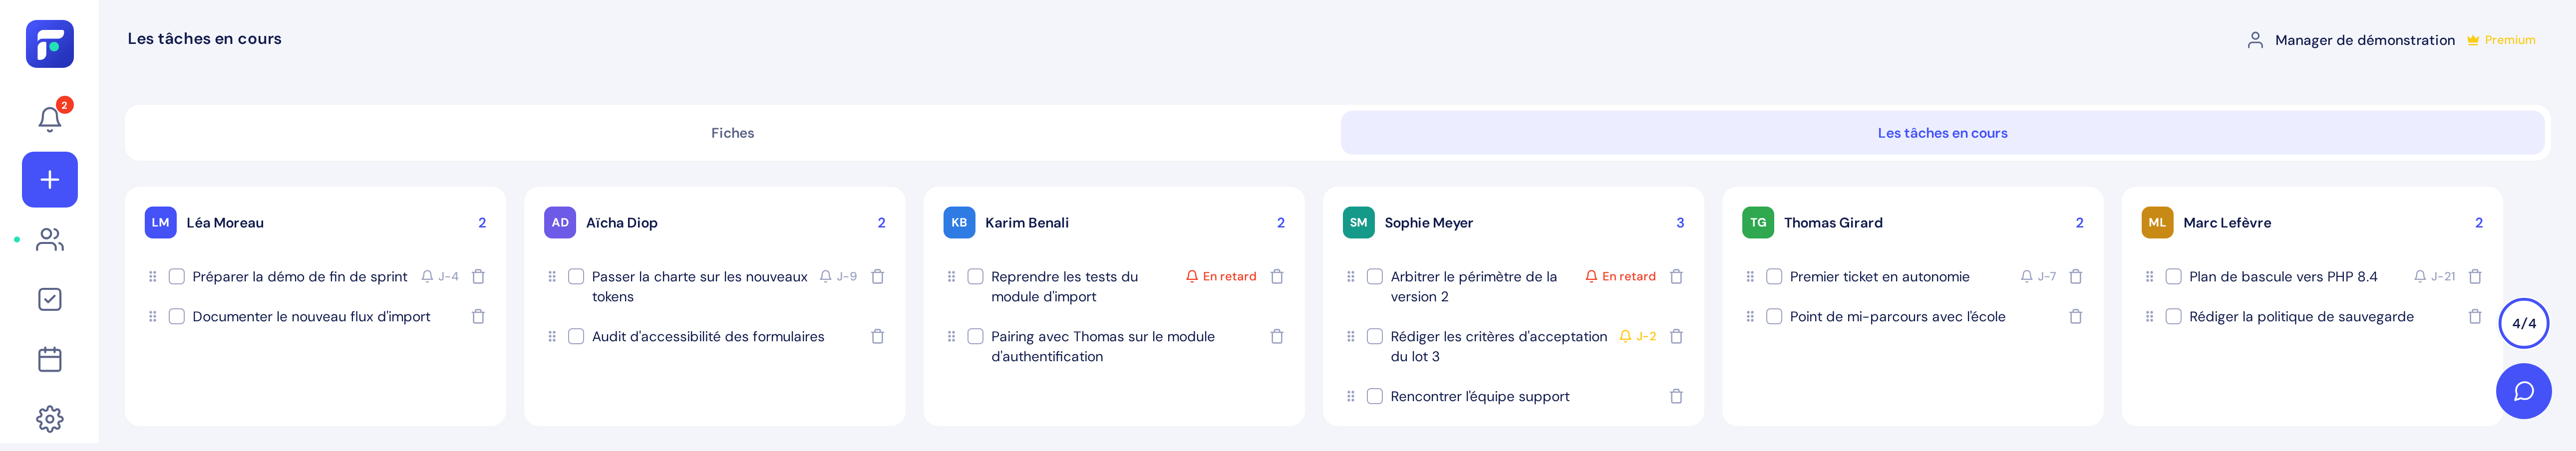Check Plan de bascule vers PHP 8.4
The image size is (2576, 451).
pyautogui.click(x=2173, y=276)
